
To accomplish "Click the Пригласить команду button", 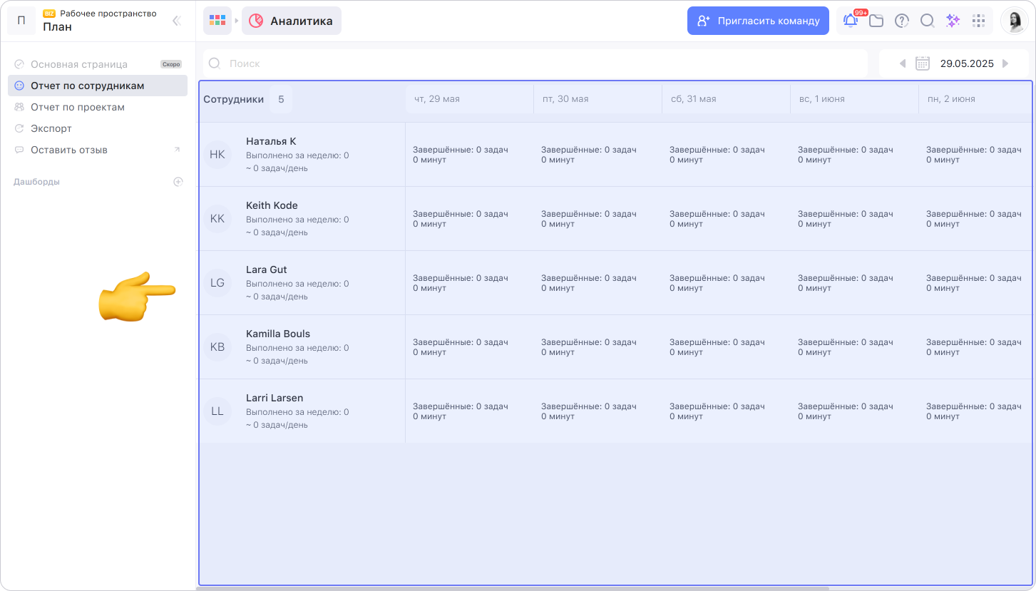I will pyautogui.click(x=758, y=21).
